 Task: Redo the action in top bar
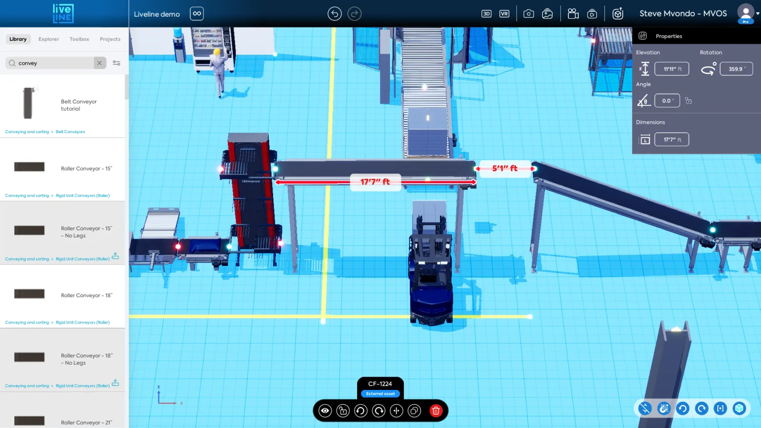pos(354,14)
